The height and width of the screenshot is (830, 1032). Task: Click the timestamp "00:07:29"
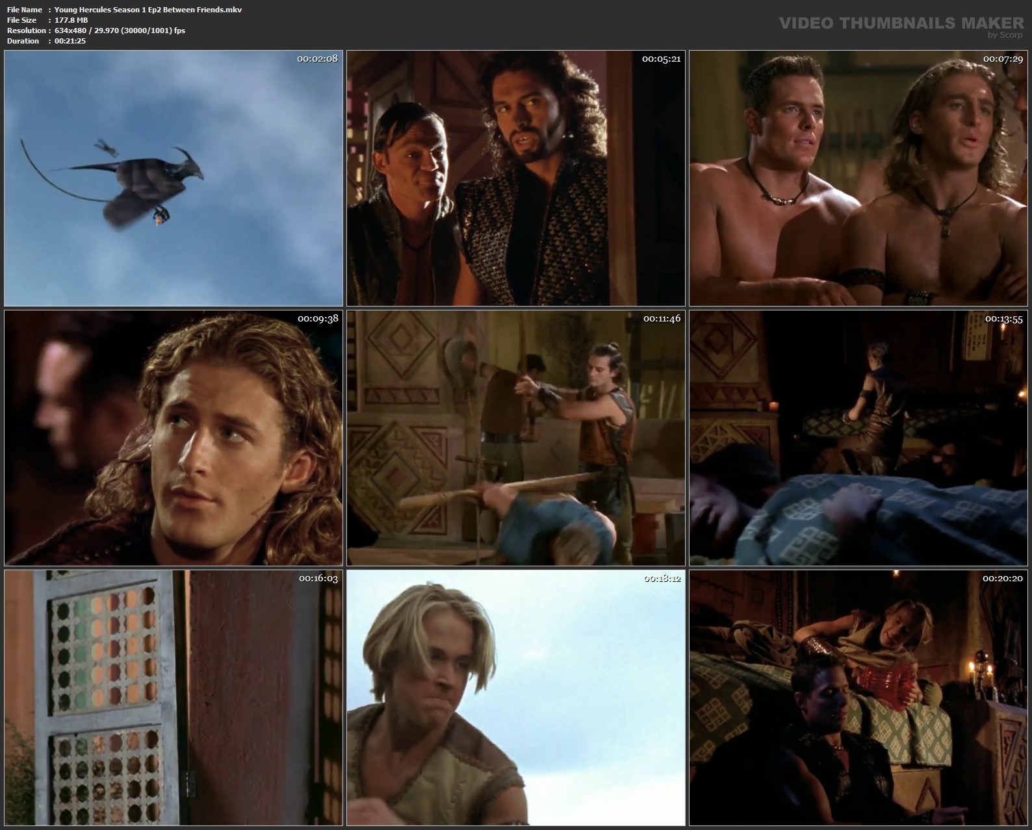(x=1003, y=58)
